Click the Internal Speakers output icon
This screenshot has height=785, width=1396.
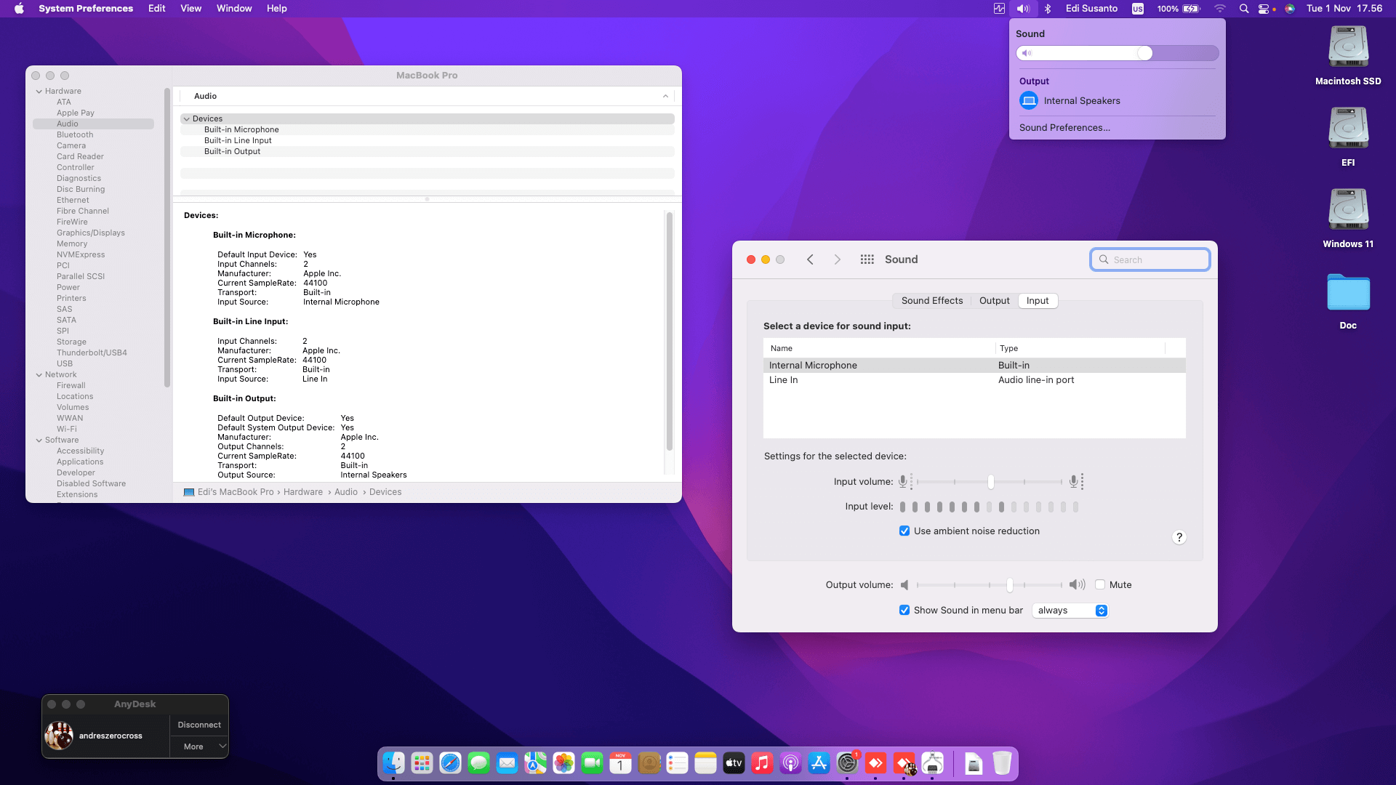click(x=1028, y=101)
